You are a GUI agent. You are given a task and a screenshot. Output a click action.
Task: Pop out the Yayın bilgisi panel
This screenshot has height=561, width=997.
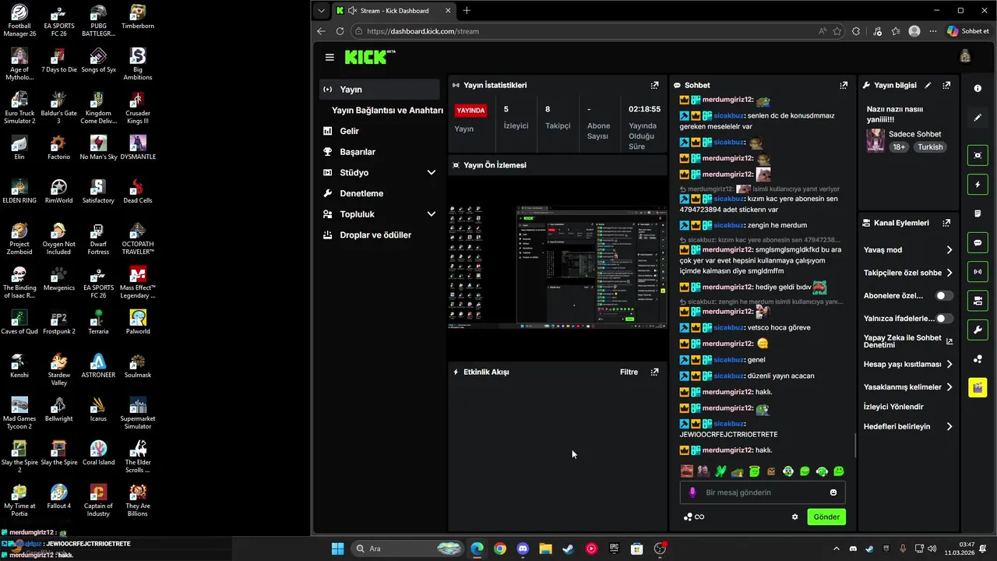point(946,85)
